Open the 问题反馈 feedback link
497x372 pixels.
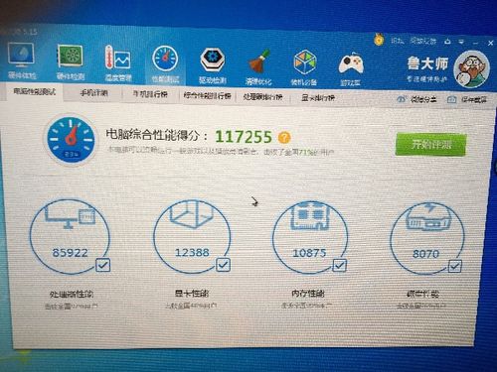tap(422, 41)
